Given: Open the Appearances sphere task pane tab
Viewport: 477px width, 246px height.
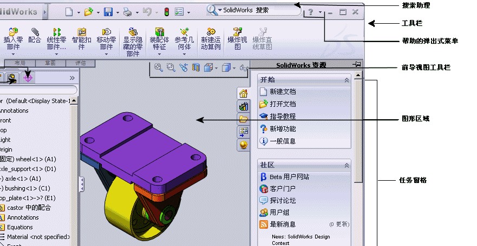Looking at the screenshot, I should coord(243,145).
